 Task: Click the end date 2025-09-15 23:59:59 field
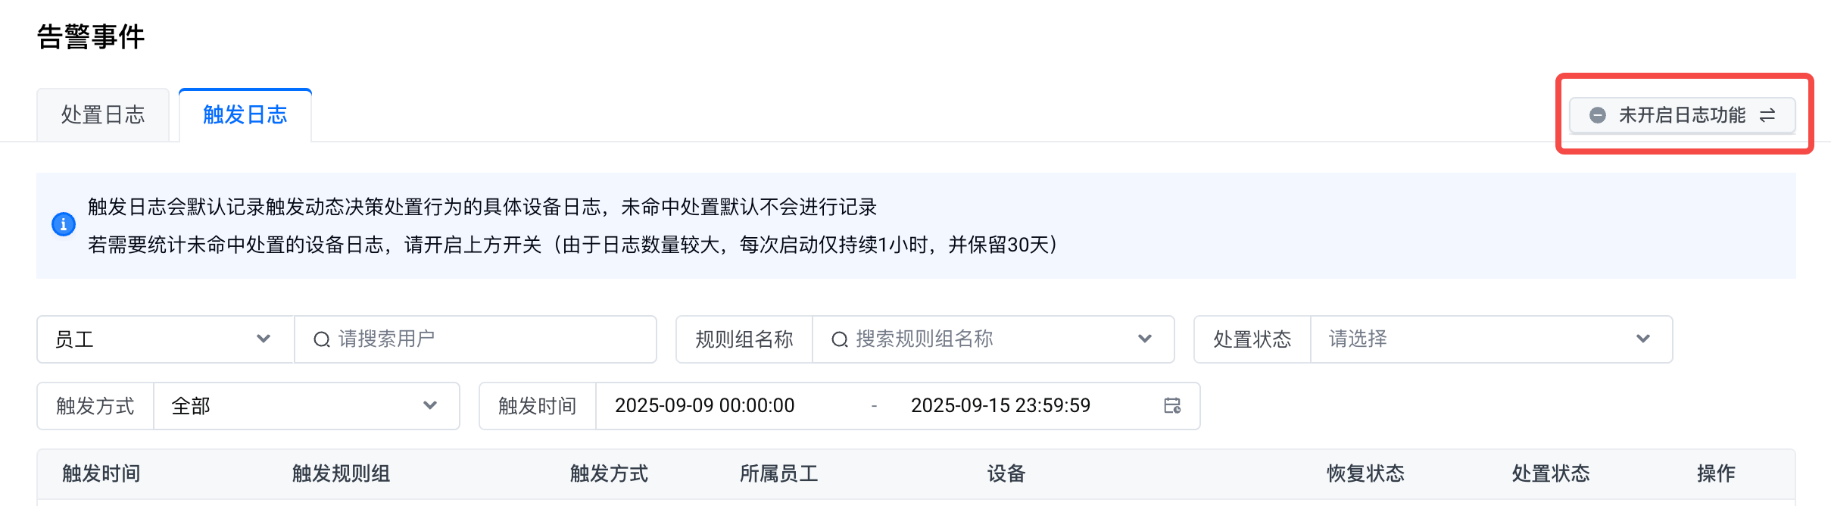[1000, 406]
